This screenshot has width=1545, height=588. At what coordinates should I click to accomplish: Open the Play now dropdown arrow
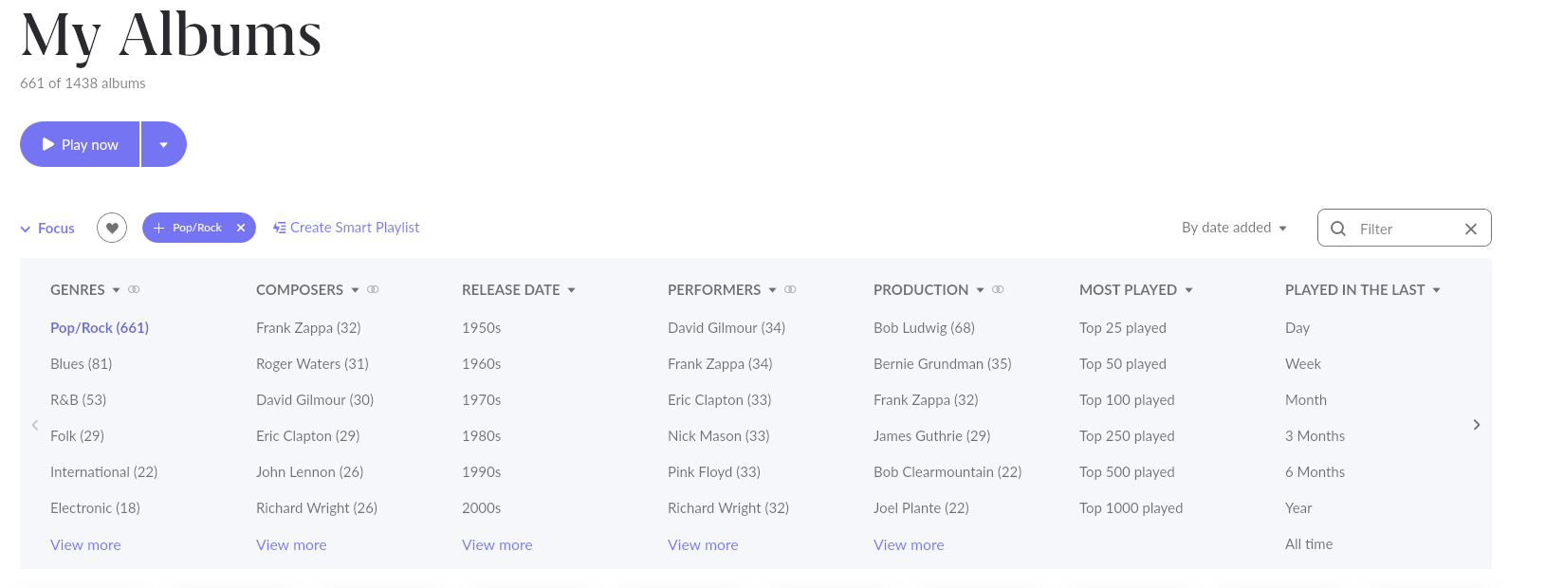(163, 144)
